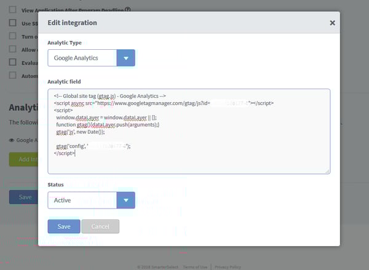Click the 'Analytic Type' label text

(x=65, y=42)
